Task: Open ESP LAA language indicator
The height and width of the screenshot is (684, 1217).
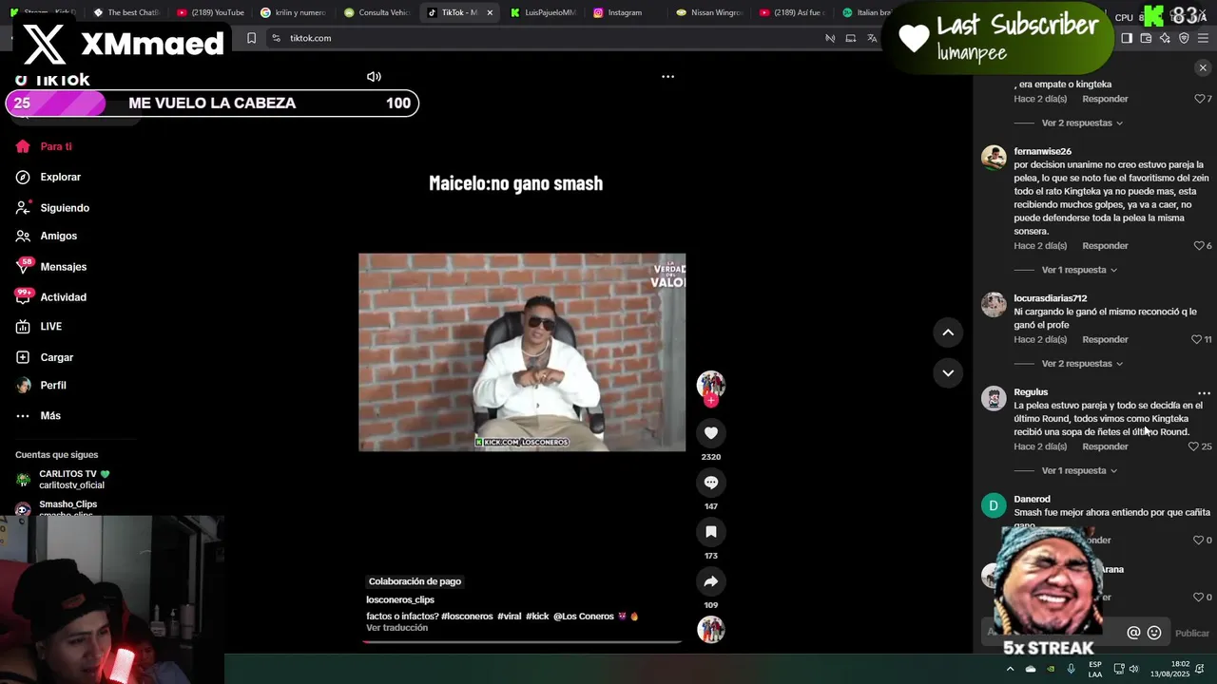Action: click(1095, 669)
